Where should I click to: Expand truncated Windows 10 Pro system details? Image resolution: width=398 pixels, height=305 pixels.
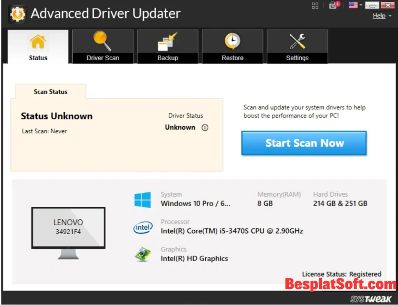coord(196,203)
